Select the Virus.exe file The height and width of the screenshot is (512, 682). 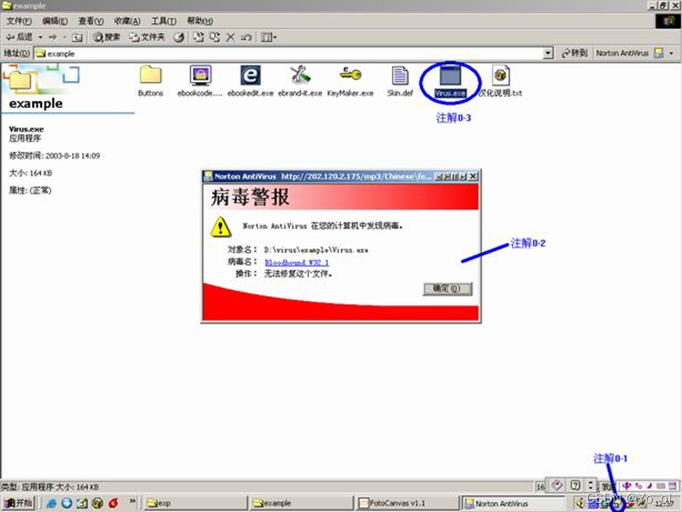[450, 82]
